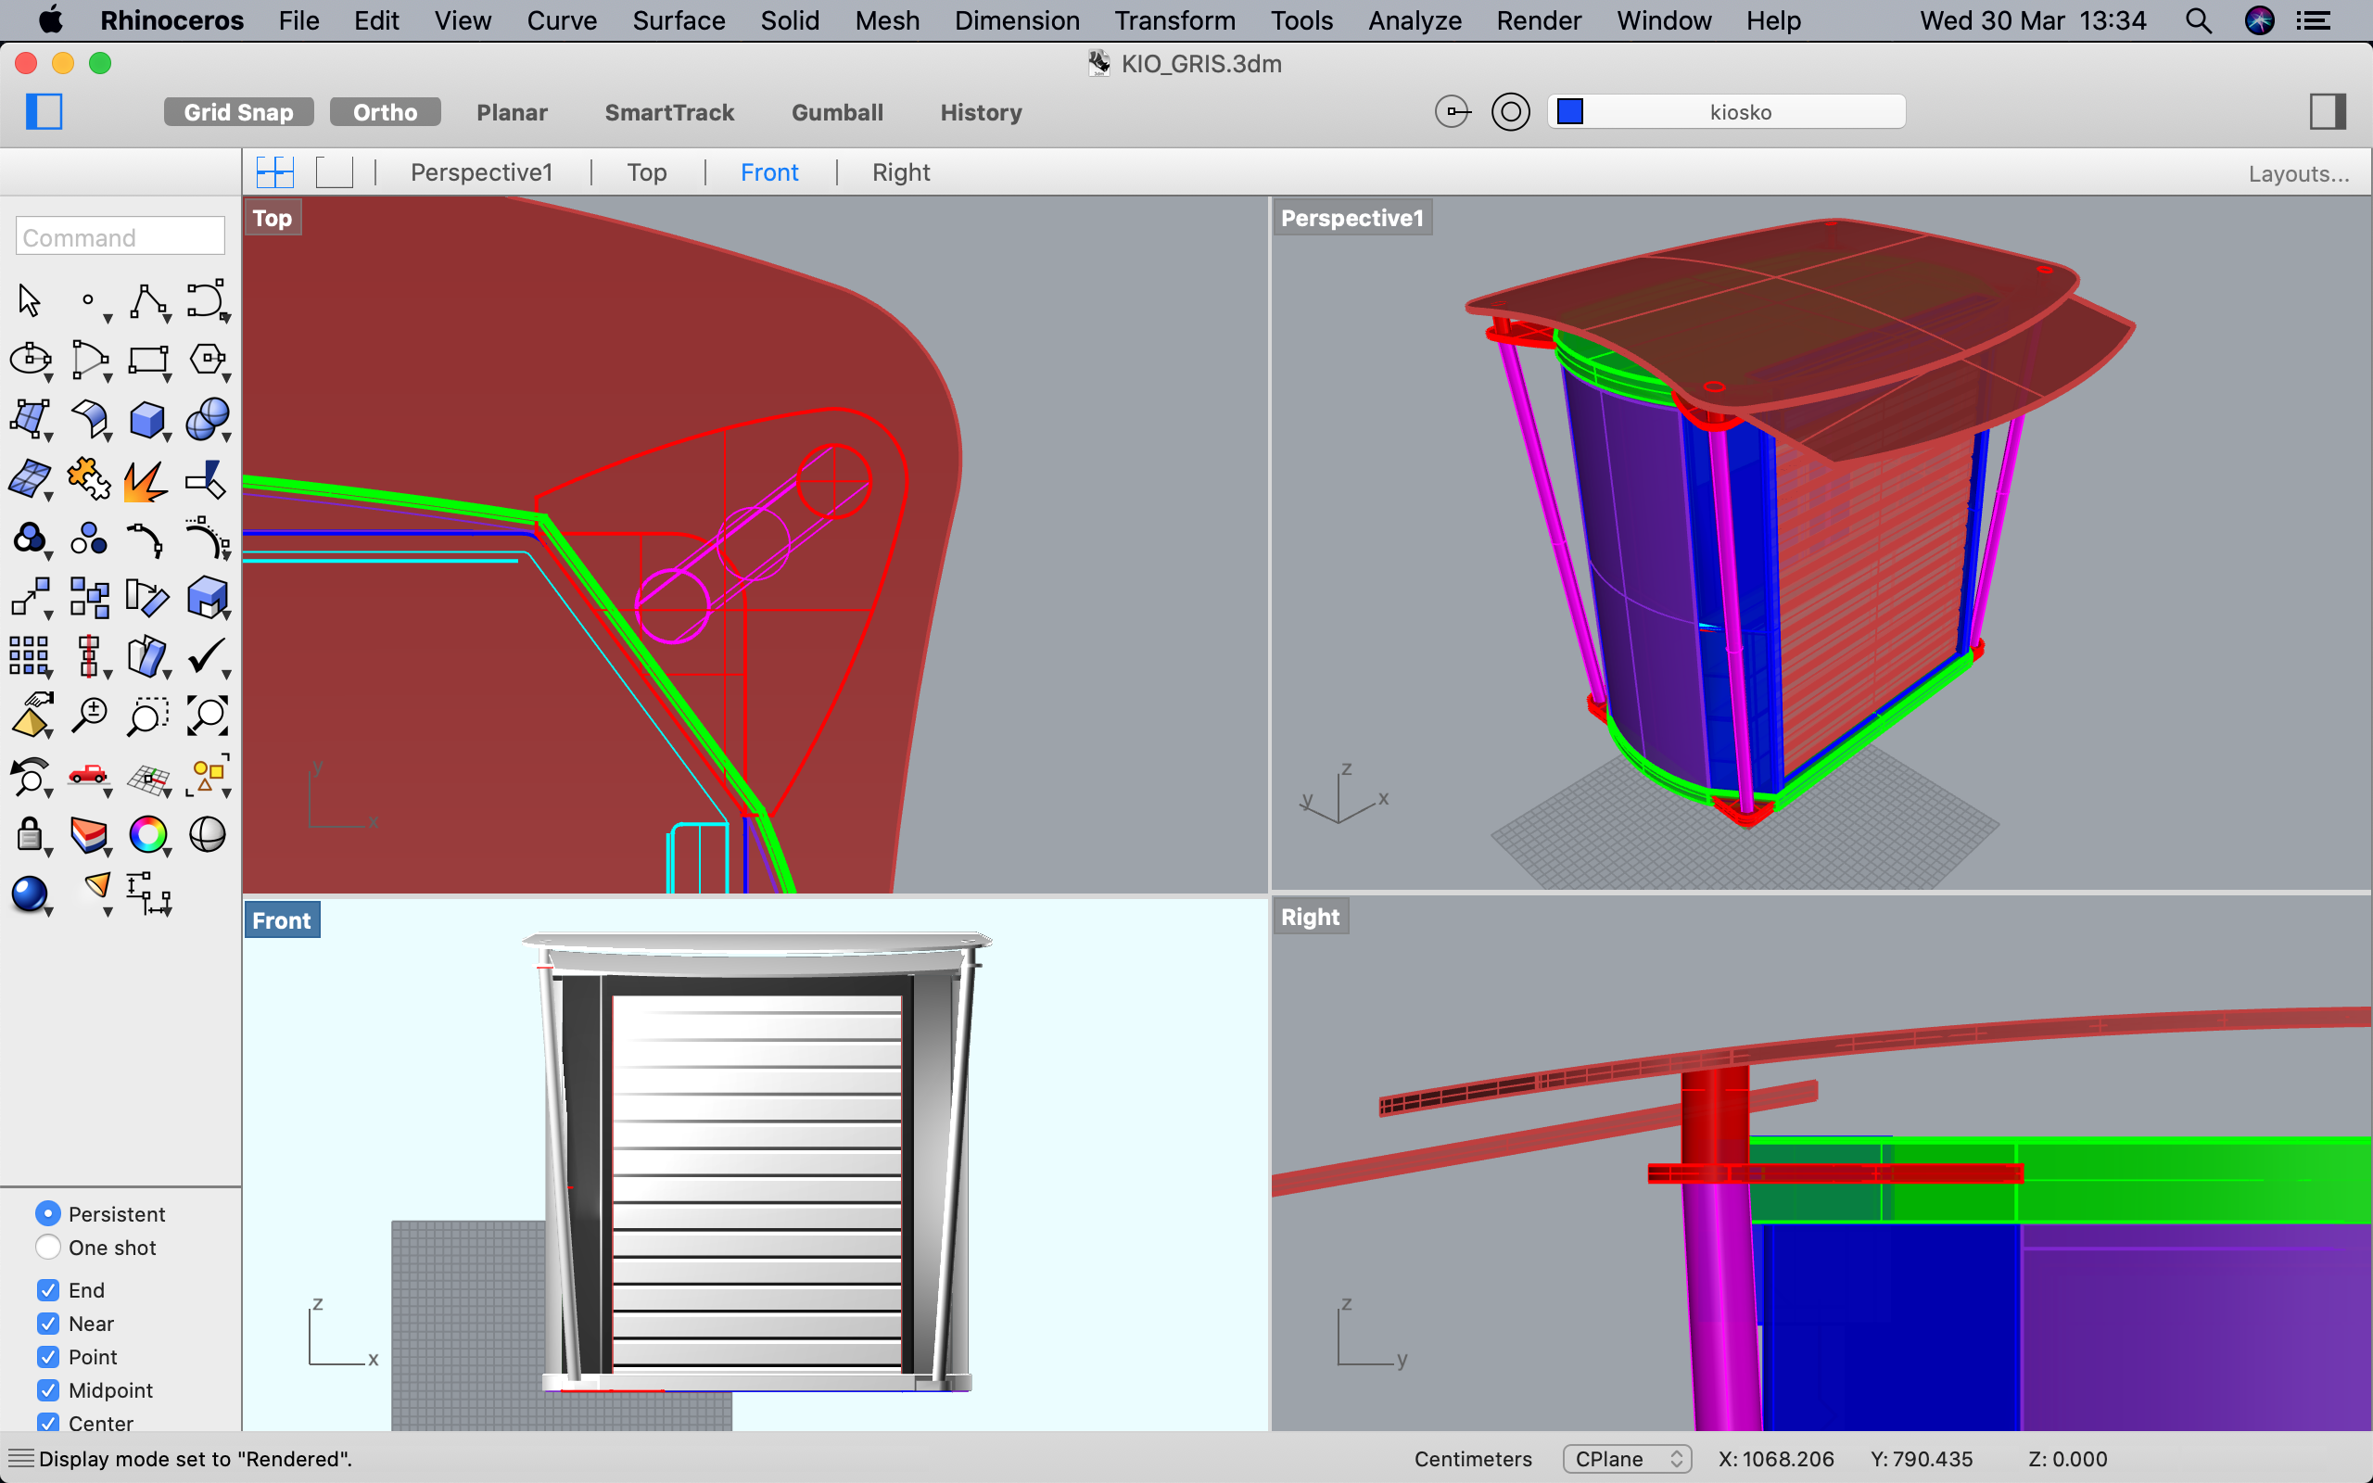Expand the Top viewport title menu
The width and height of the screenshot is (2373, 1483).
tap(272, 218)
